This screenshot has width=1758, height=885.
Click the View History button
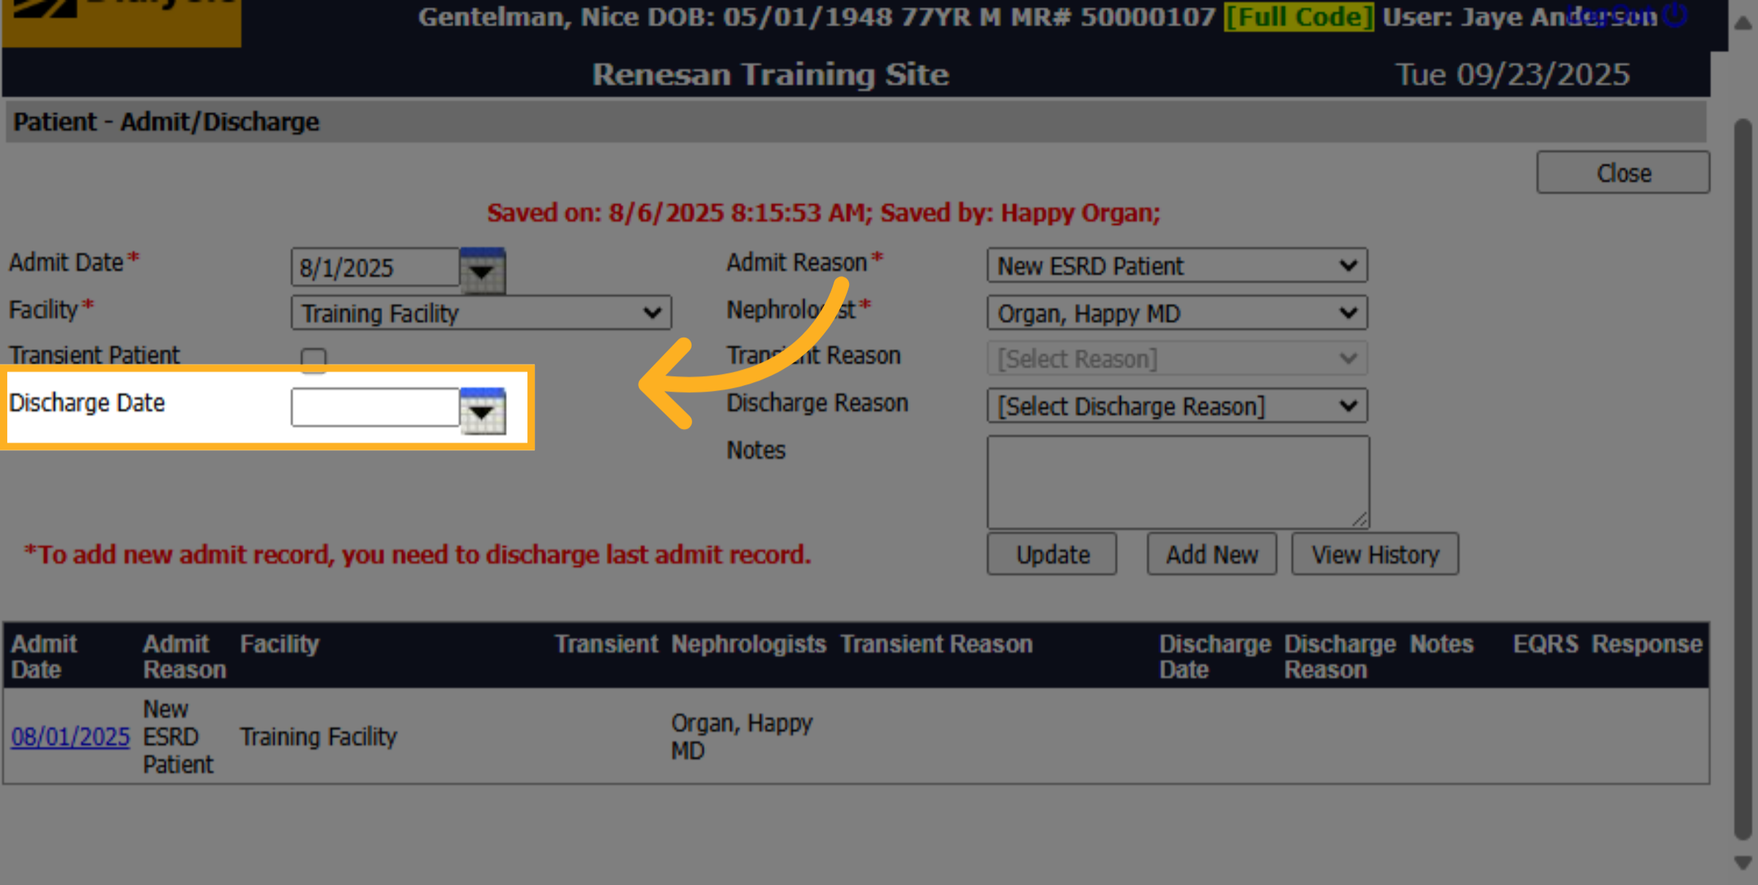[x=1375, y=554]
